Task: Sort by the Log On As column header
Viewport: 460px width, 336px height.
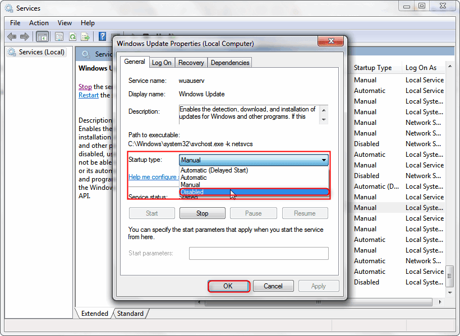Action: point(421,68)
